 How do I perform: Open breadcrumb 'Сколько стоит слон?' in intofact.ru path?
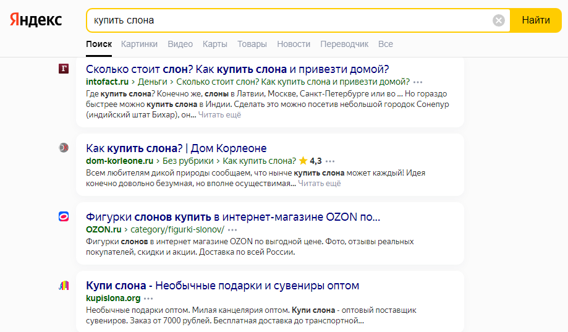click(293, 82)
